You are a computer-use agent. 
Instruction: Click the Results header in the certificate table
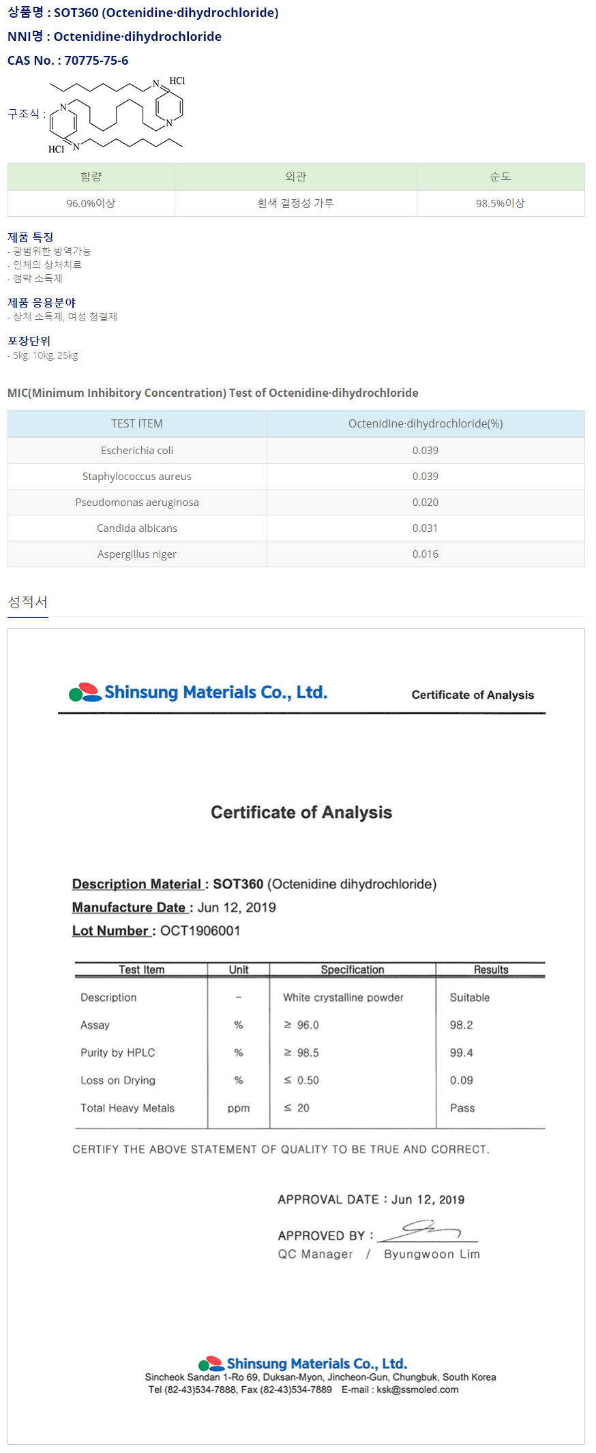[491, 970]
